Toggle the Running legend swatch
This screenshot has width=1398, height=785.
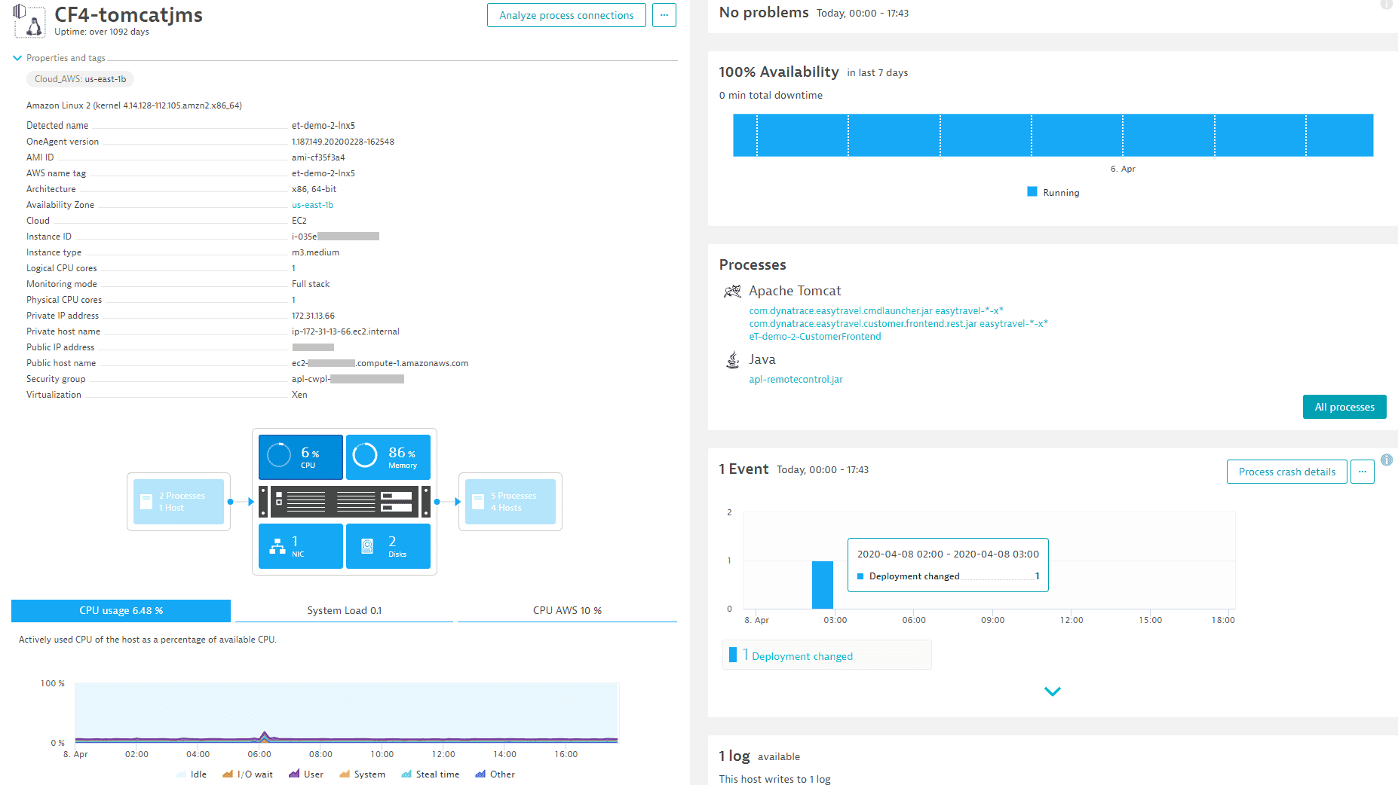[1032, 192]
